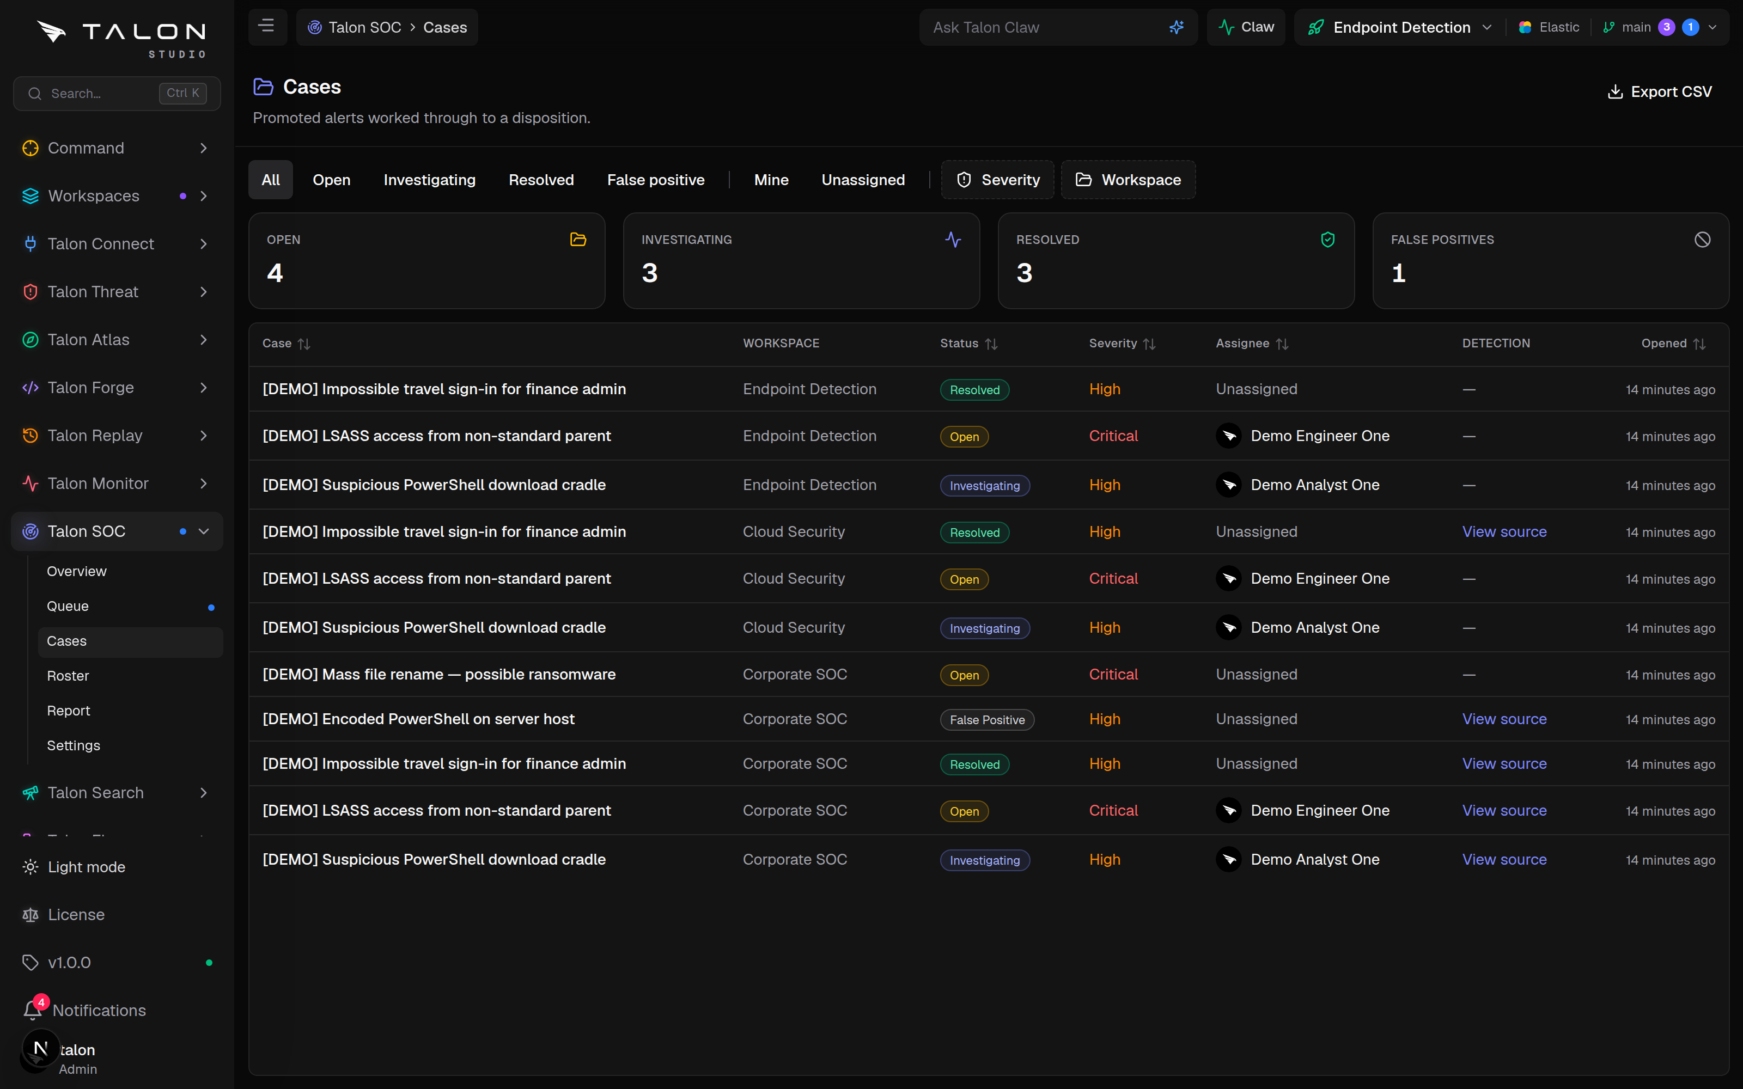Screen dimensions: 1743x1089
Task: Toggle the Severity filter chip
Action: tap(997, 179)
